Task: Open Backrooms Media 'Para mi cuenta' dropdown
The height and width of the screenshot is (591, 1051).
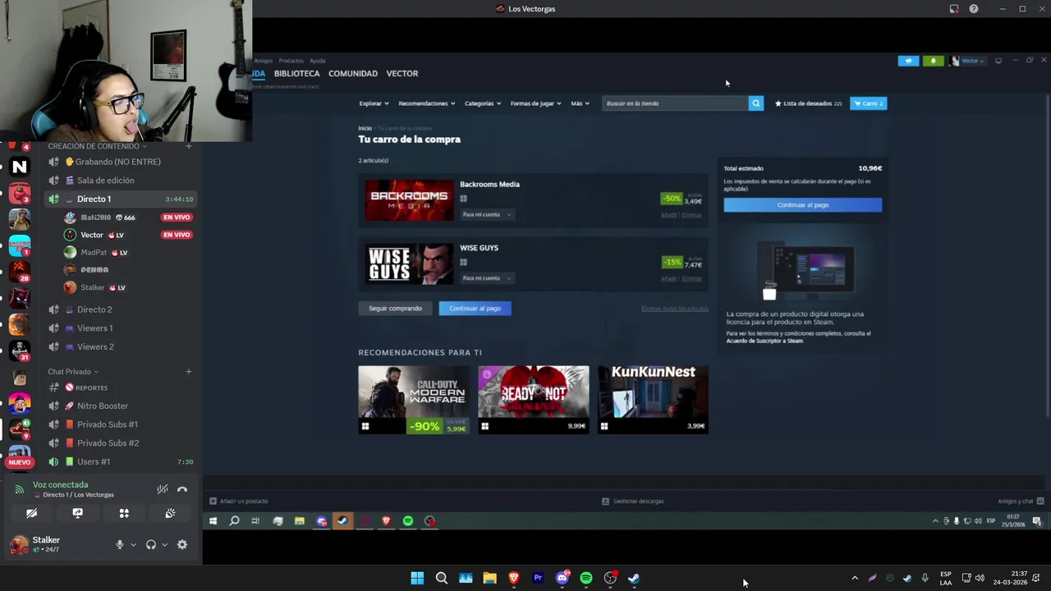Action: tap(487, 214)
